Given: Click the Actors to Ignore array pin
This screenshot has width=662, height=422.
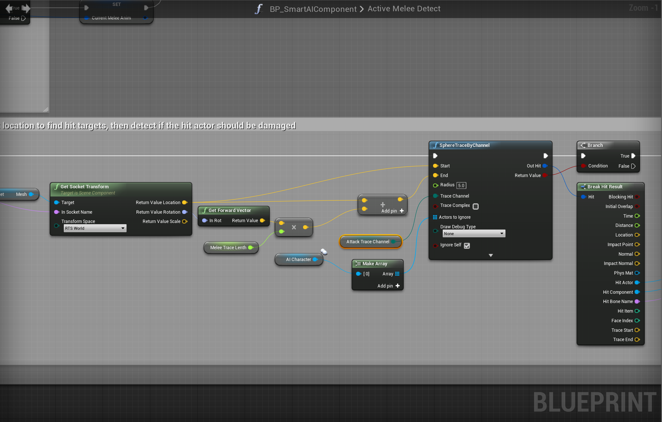Looking at the screenshot, I should [x=435, y=217].
